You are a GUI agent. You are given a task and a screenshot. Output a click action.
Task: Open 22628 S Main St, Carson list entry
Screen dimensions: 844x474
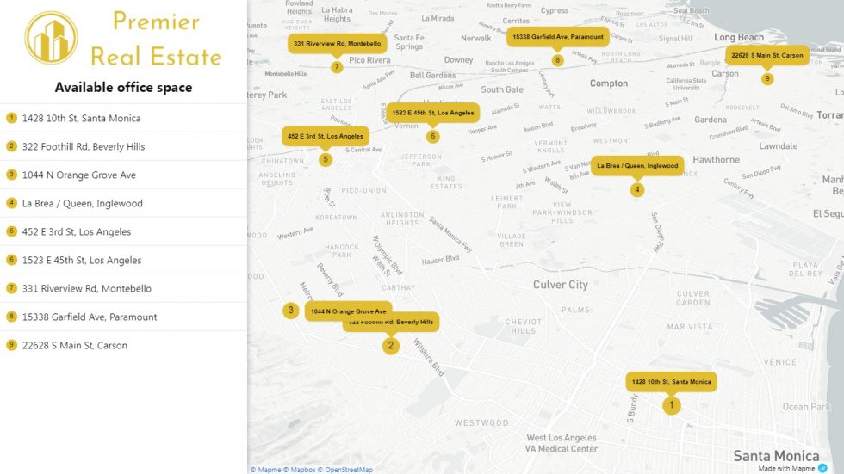(75, 345)
